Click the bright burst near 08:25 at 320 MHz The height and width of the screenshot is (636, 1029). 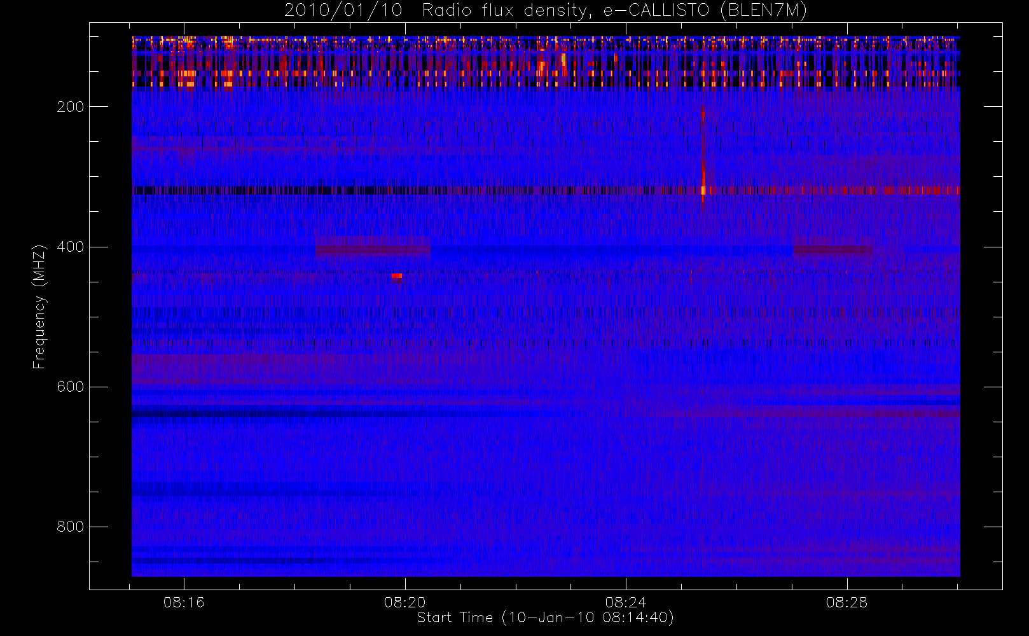point(703,190)
